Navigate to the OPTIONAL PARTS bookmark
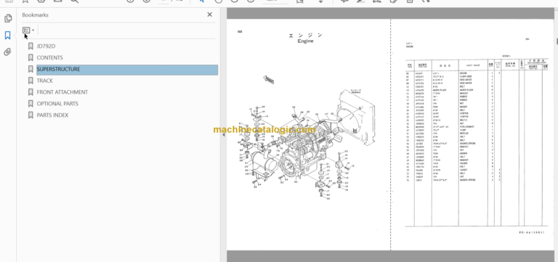Image resolution: width=558 pixels, height=262 pixels. pyautogui.click(x=57, y=104)
